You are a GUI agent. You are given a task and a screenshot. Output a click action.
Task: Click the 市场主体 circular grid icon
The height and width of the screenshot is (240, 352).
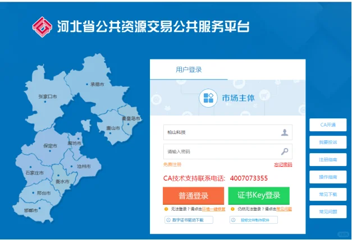208,98
